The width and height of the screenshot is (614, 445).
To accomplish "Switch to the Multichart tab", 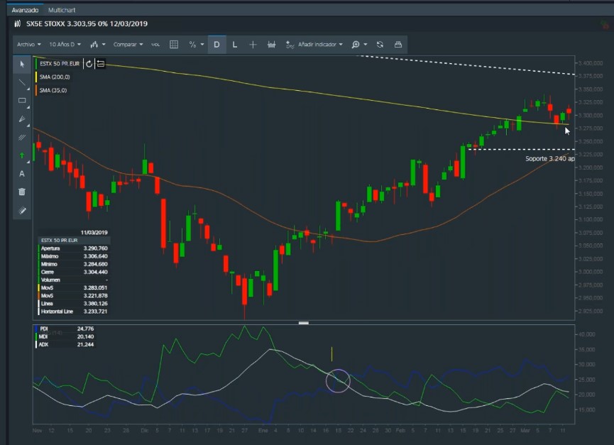I will click(x=62, y=11).
